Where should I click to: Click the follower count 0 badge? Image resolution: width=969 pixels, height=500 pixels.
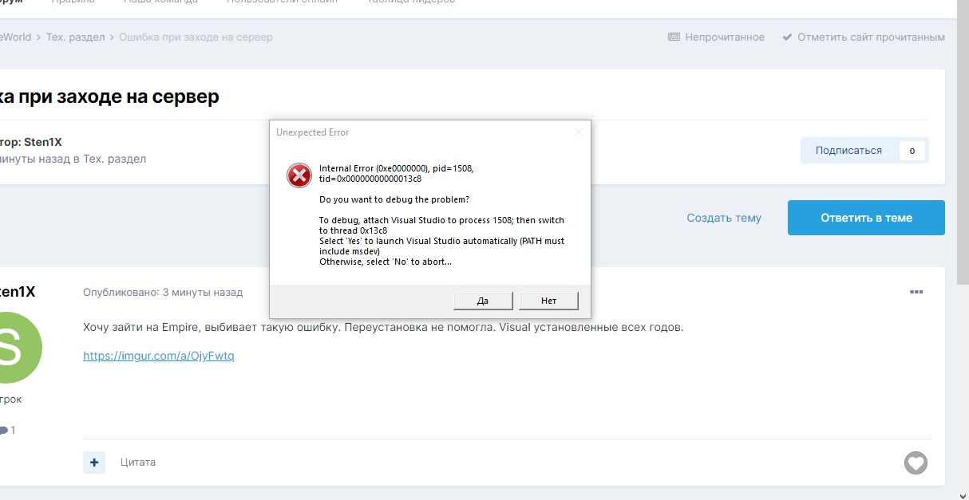(x=912, y=151)
